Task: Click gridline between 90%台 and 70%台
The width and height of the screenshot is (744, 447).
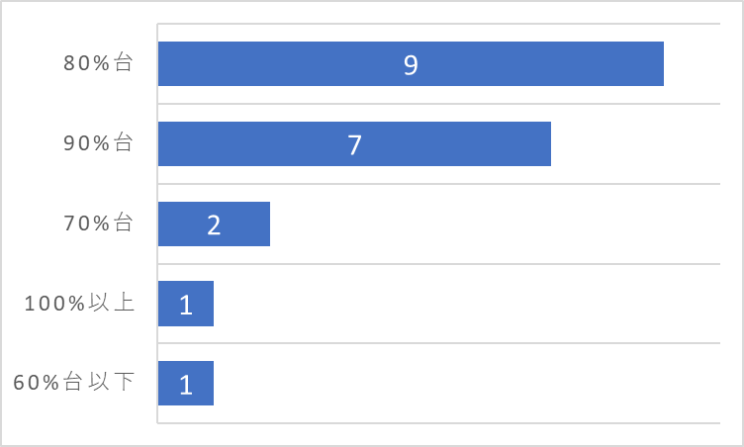Action: (x=439, y=184)
